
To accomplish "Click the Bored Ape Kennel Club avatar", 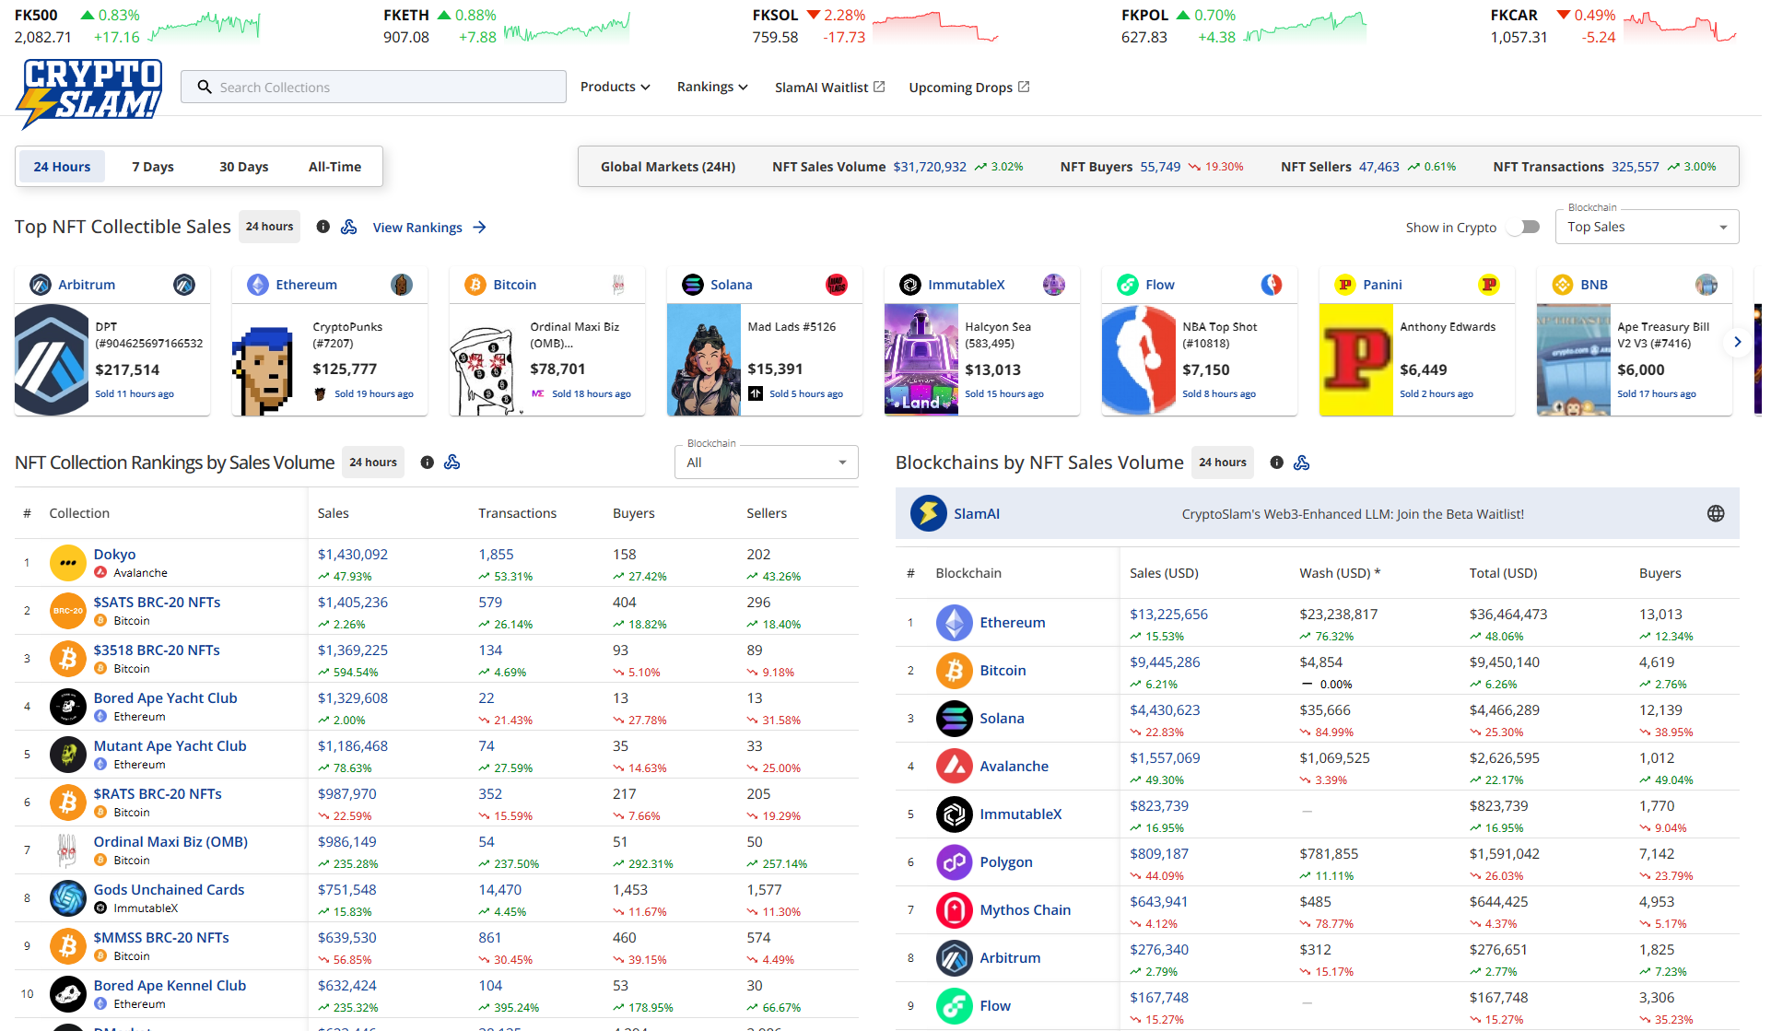I will tap(68, 994).
